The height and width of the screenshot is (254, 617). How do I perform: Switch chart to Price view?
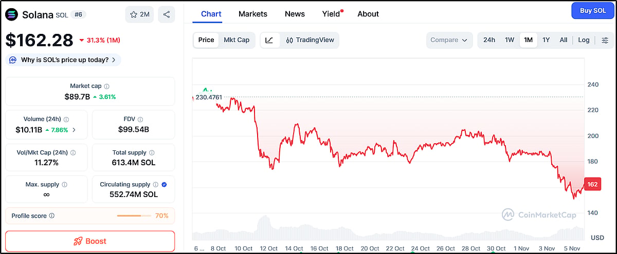point(206,40)
